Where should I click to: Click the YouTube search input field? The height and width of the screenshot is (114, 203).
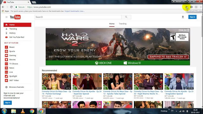pyautogui.click(x=78, y=17)
